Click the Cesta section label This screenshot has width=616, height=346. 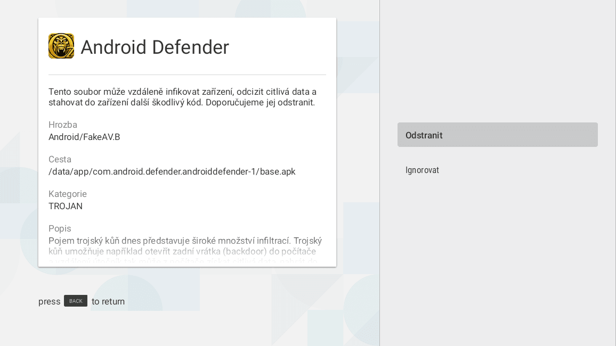[60, 159]
